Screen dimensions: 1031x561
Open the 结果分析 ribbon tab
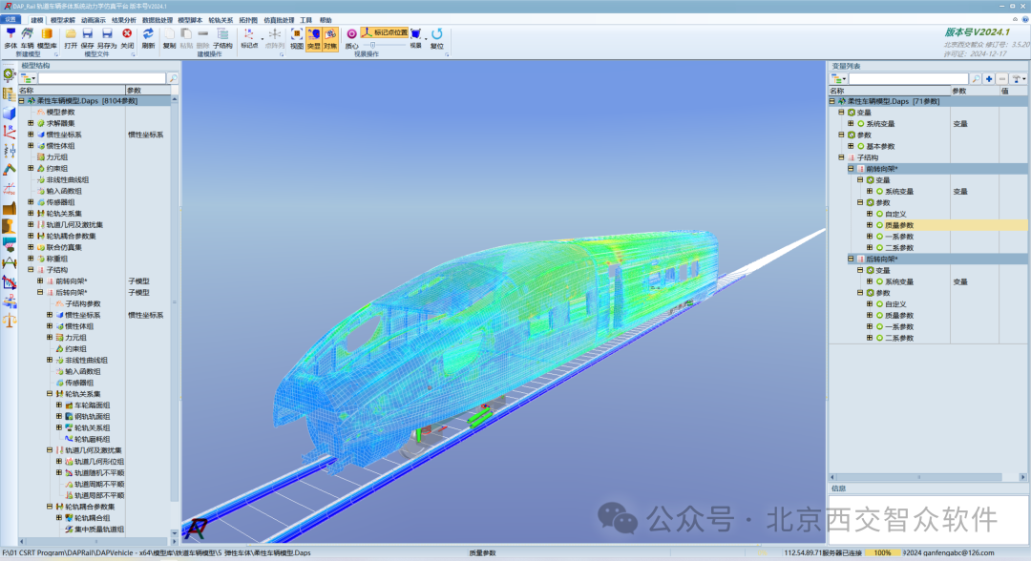[x=123, y=20]
